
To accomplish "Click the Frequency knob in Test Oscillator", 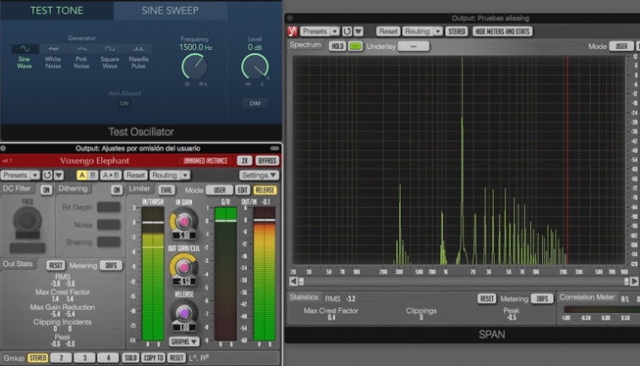I will (194, 67).
